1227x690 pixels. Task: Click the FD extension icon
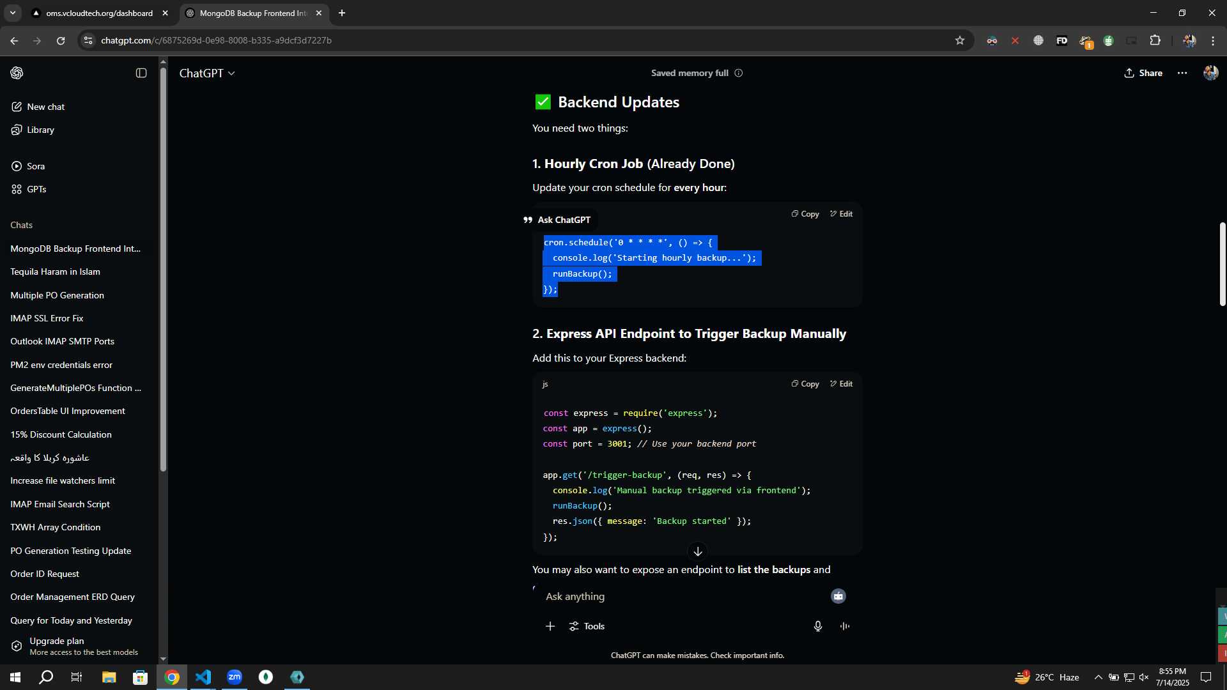(1062, 40)
